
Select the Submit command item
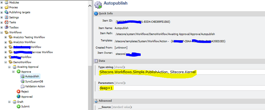(x=25, y=107)
